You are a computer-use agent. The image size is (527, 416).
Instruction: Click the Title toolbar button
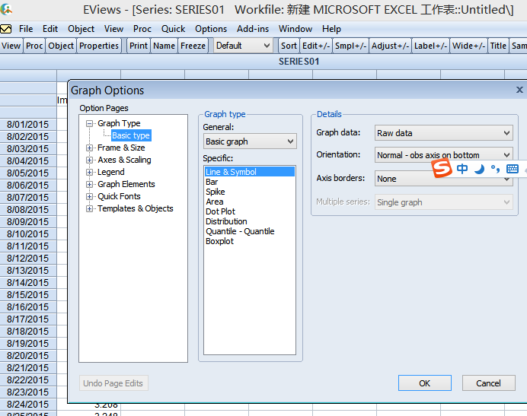point(498,46)
